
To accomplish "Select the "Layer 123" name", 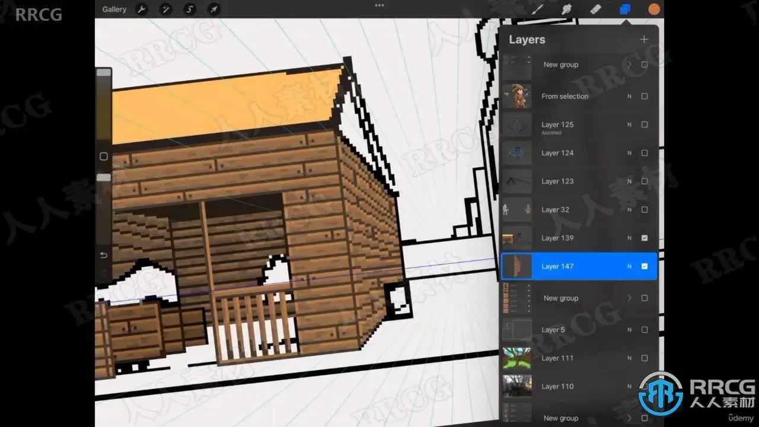I will coord(557,181).
